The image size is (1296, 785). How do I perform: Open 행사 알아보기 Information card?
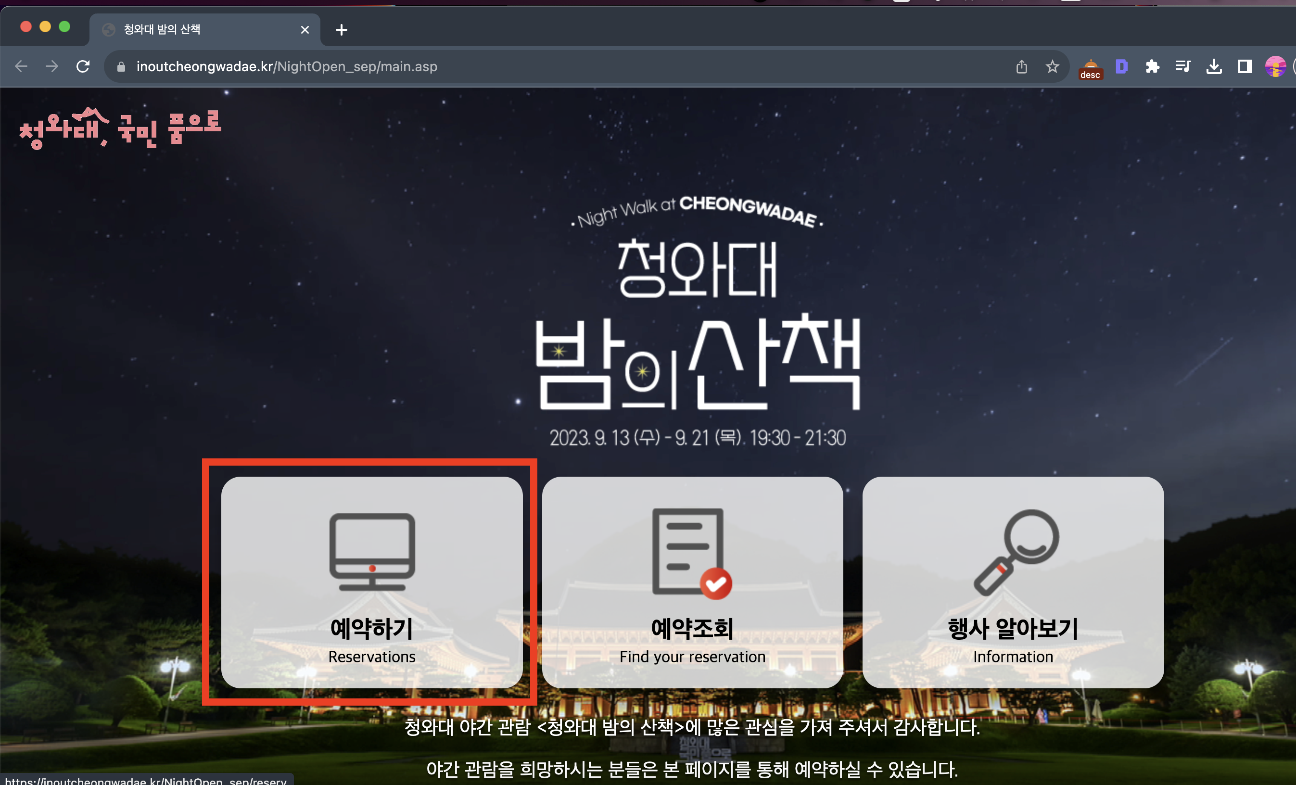click(x=1013, y=582)
